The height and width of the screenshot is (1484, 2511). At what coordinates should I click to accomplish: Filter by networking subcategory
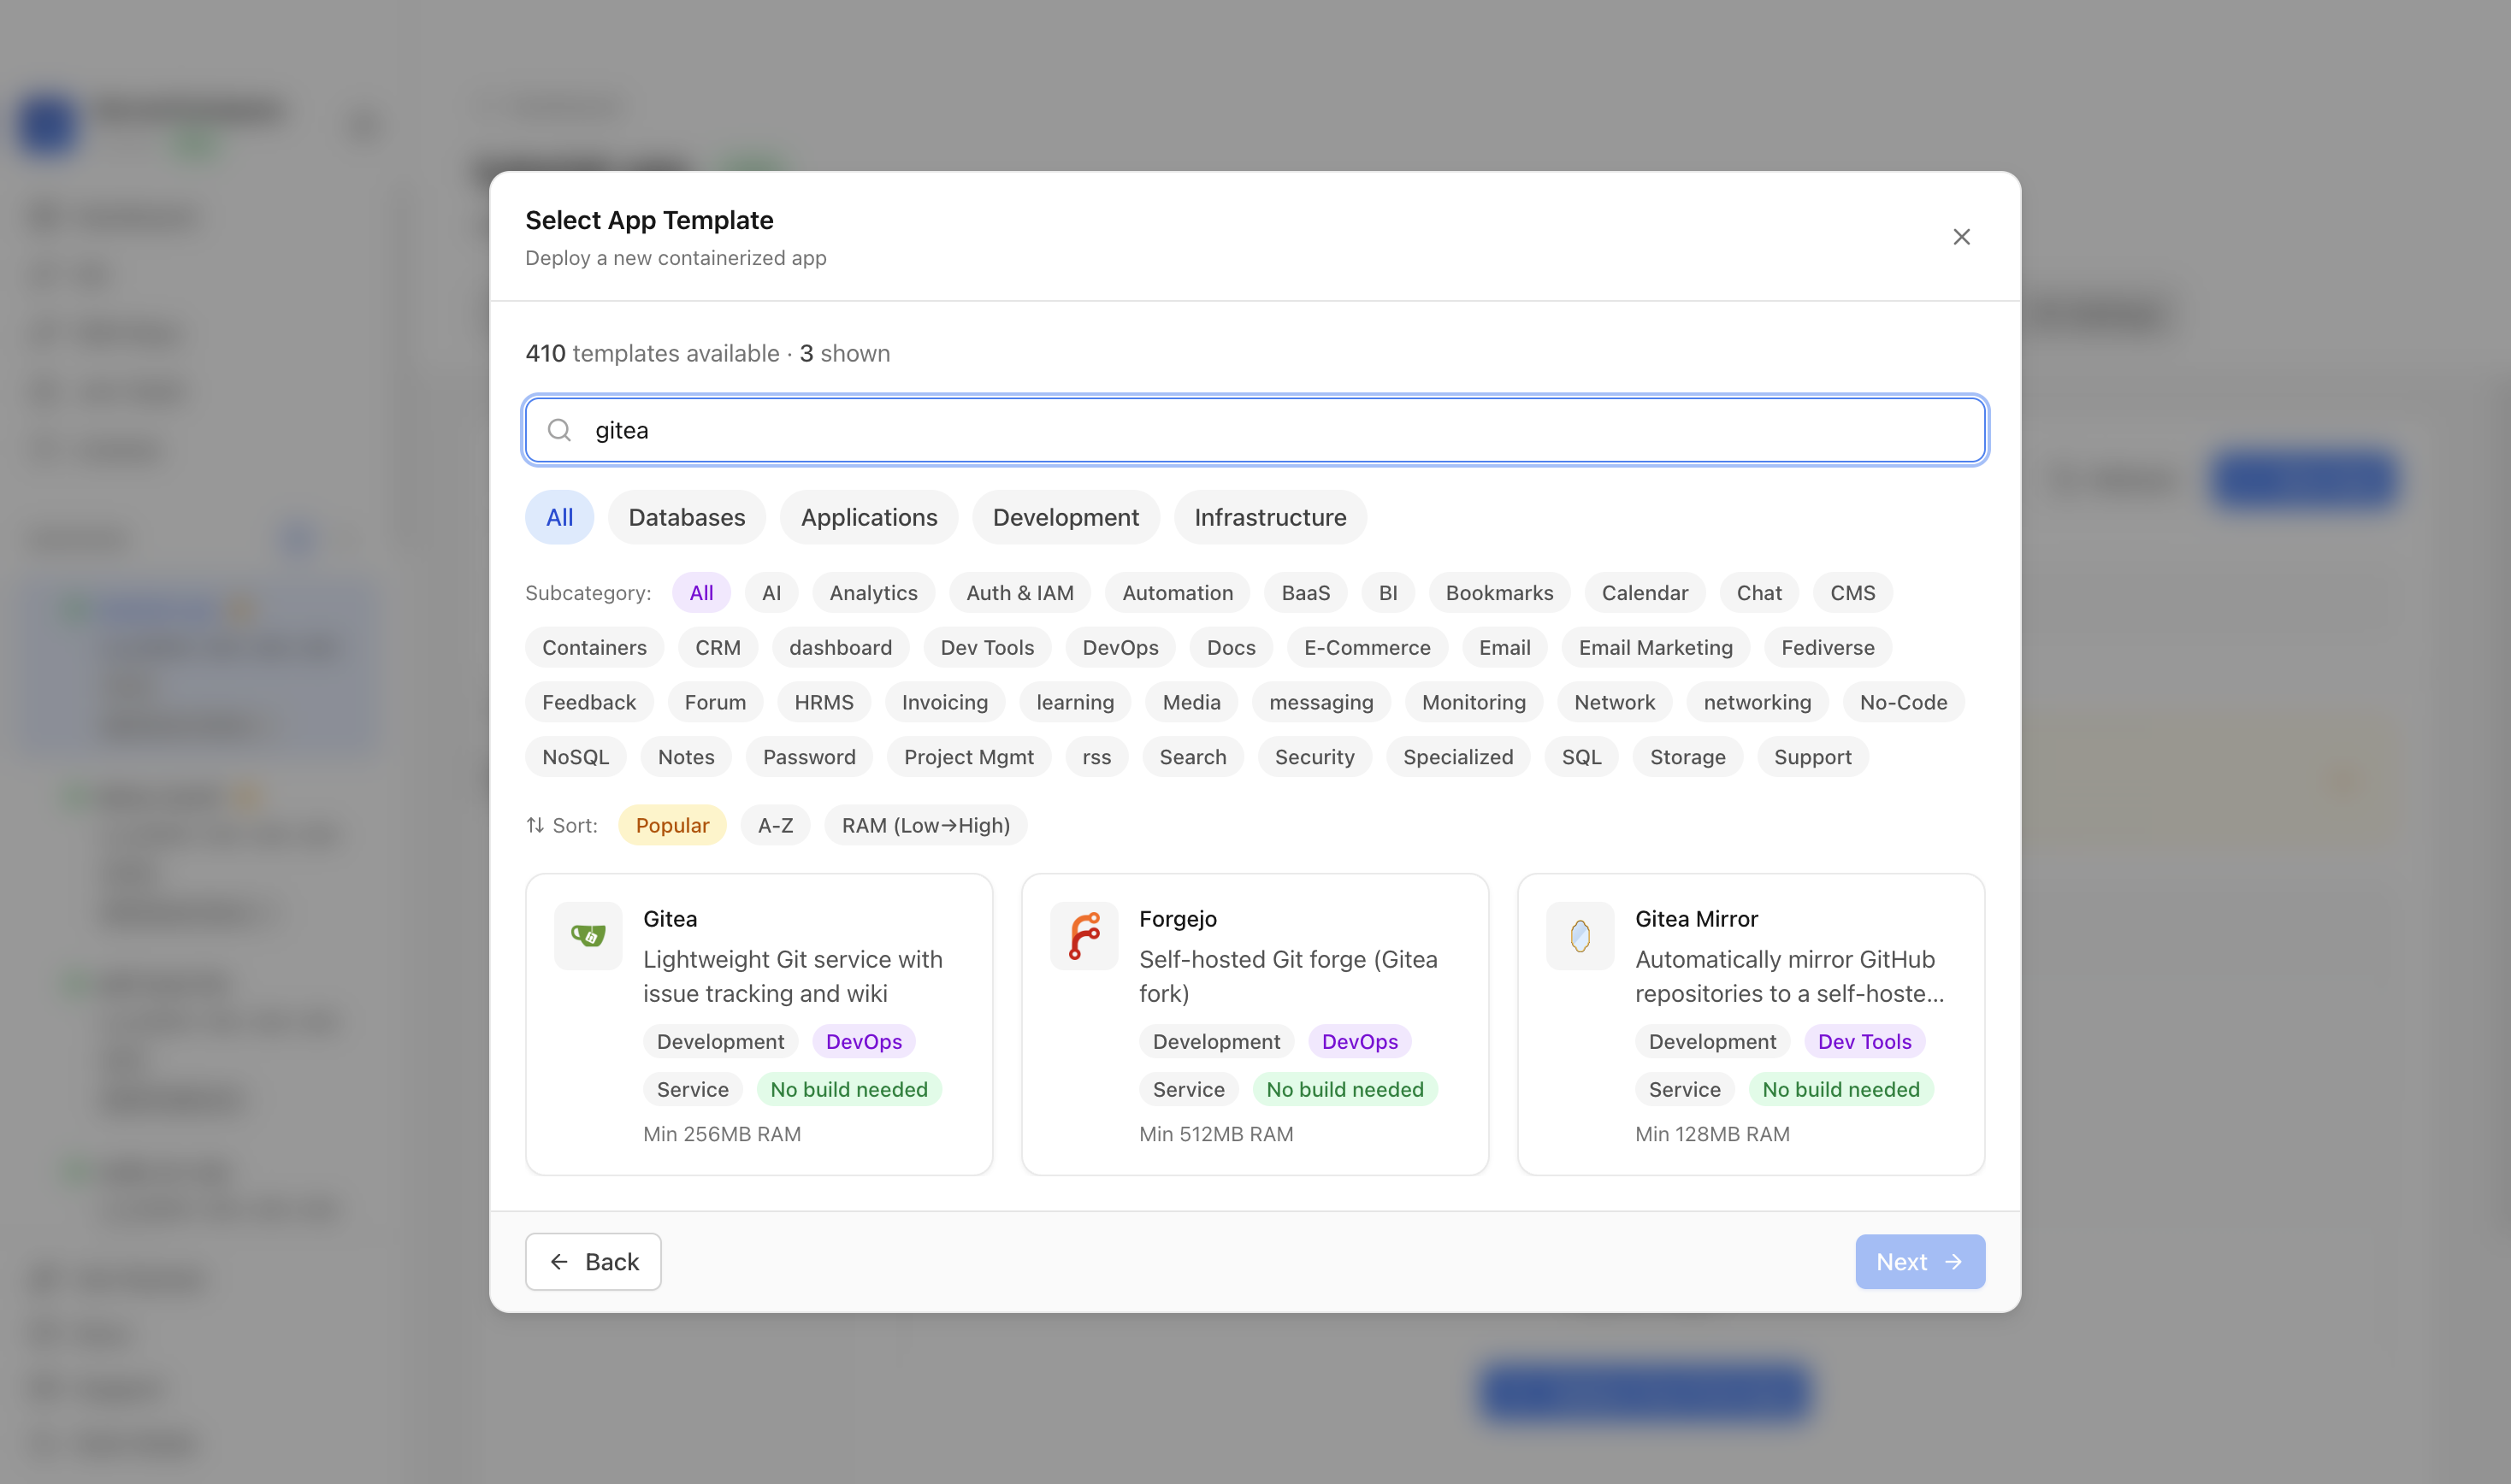click(1757, 702)
